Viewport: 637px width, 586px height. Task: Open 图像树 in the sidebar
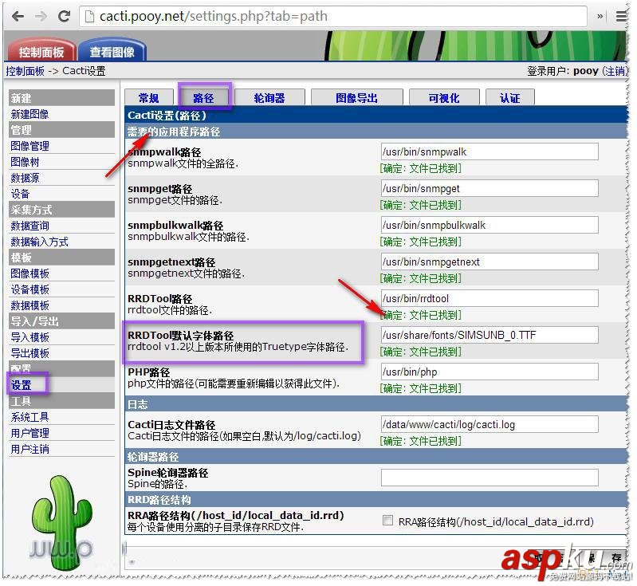coord(26,162)
